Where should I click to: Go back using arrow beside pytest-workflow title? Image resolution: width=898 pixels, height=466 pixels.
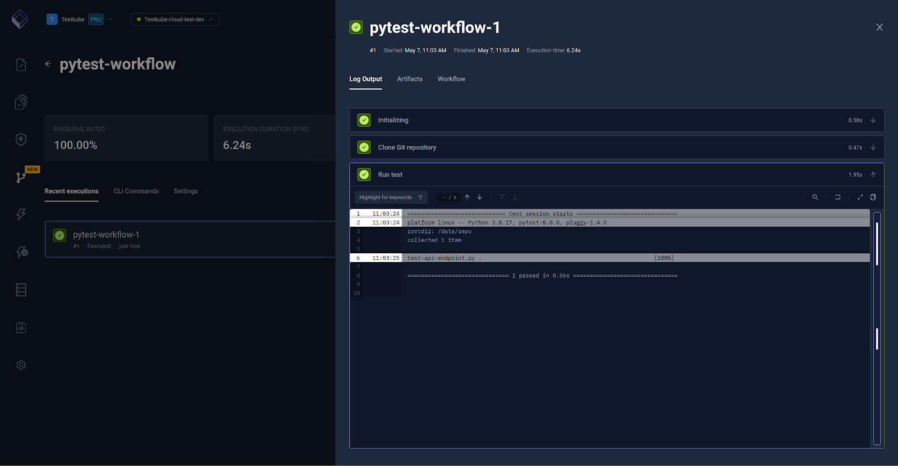click(x=48, y=64)
